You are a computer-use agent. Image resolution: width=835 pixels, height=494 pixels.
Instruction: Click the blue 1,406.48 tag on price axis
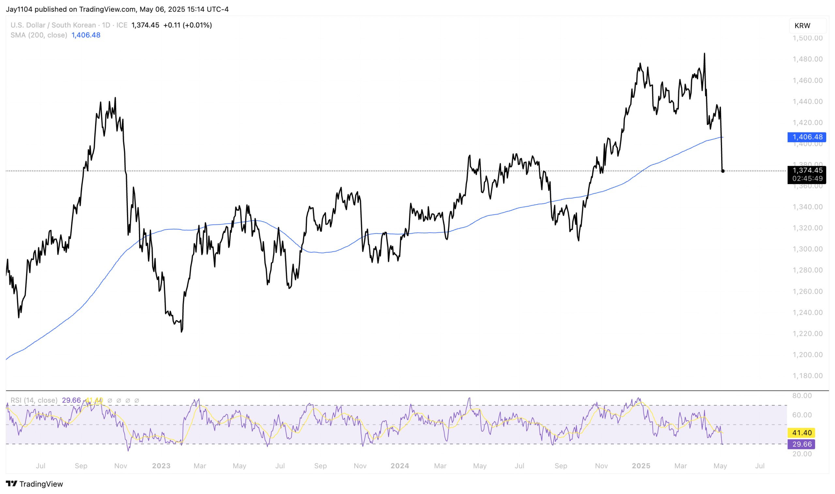[x=807, y=137]
